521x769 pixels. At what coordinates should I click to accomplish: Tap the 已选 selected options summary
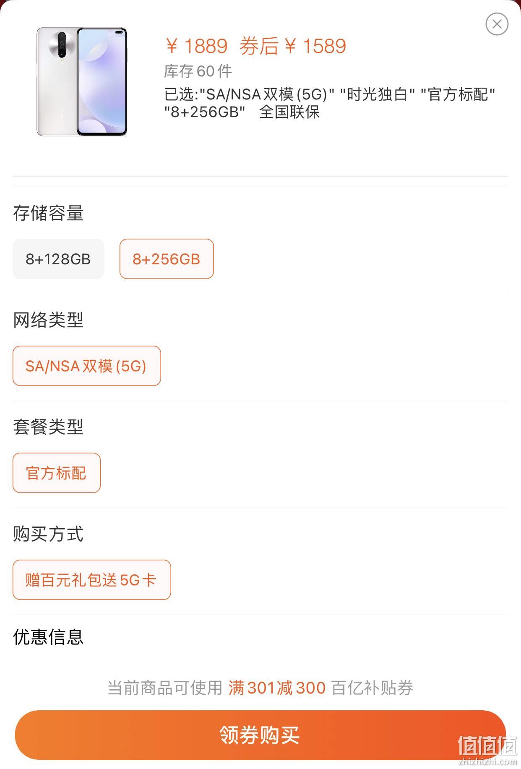point(330,103)
